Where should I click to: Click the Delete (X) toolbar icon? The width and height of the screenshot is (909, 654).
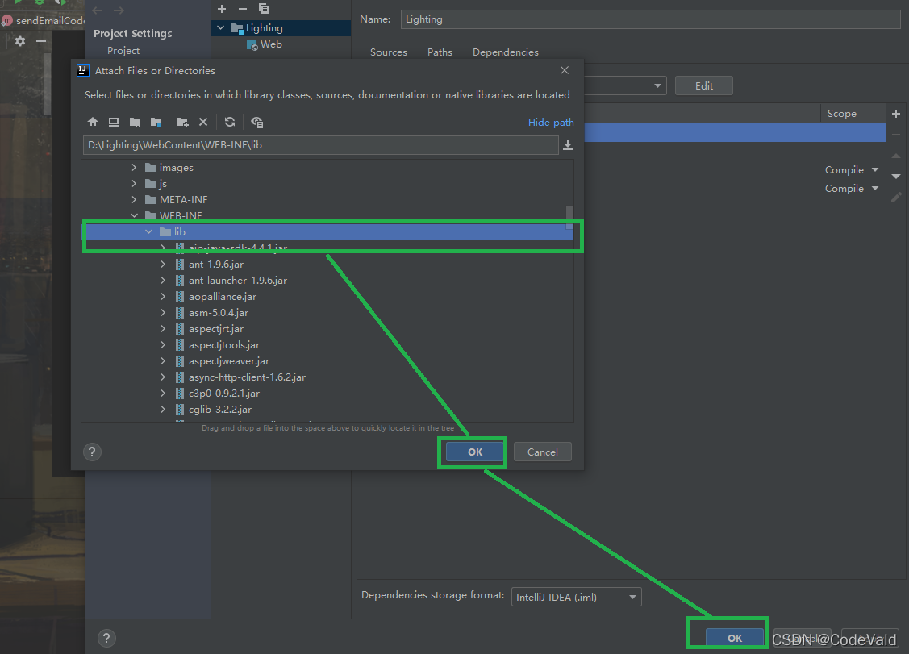(x=203, y=122)
